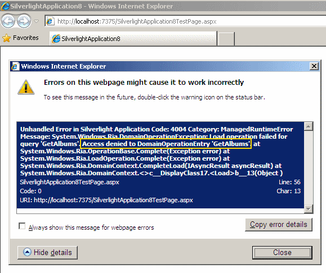The width and height of the screenshot is (326, 273).
Task: Click the 'Code: 0' entry
Action: tap(30, 191)
